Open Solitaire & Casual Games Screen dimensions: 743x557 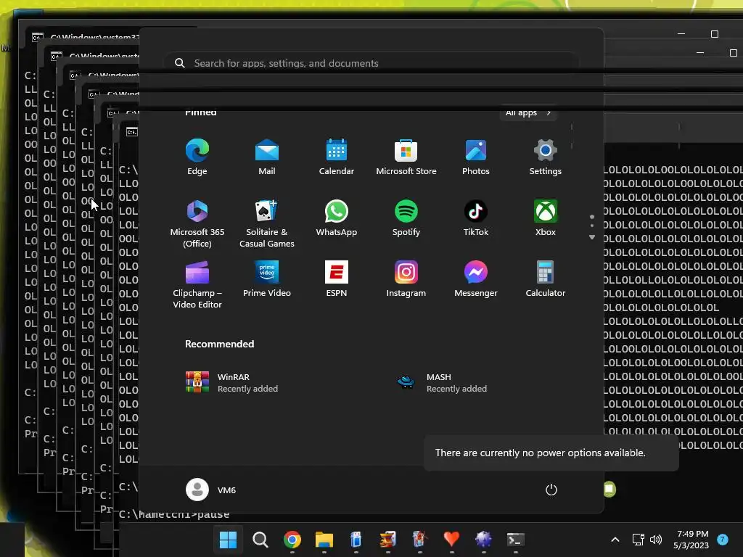267,223
